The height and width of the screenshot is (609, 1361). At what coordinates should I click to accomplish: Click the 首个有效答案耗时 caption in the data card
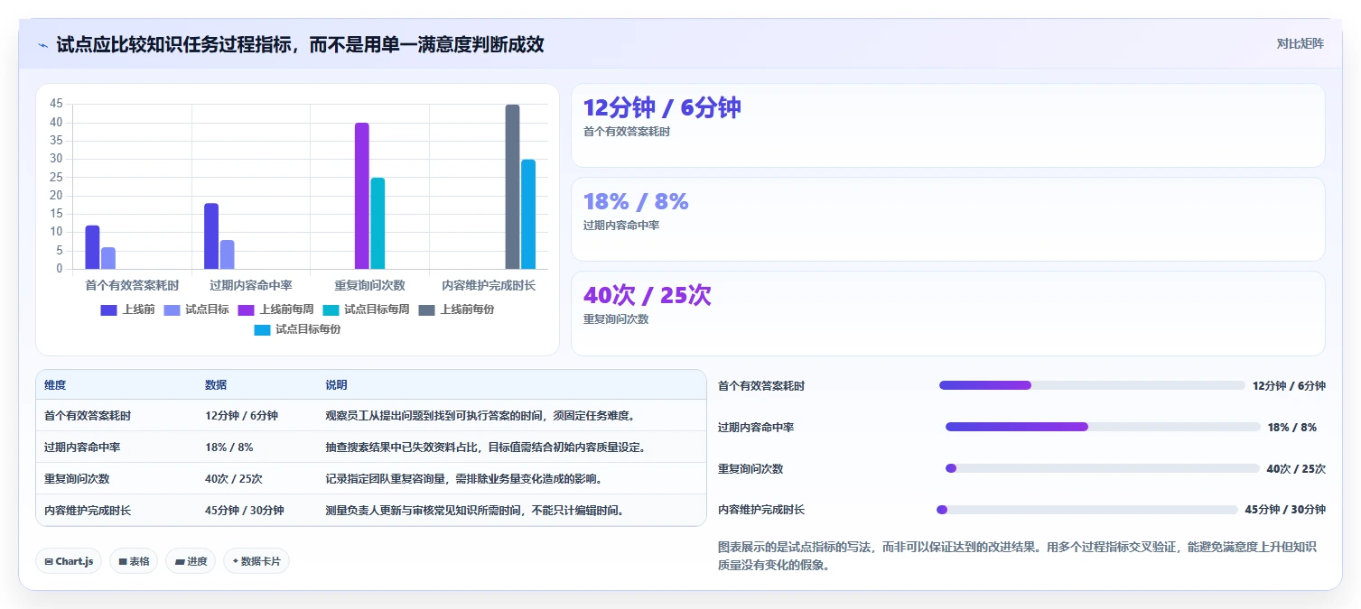coord(627,132)
